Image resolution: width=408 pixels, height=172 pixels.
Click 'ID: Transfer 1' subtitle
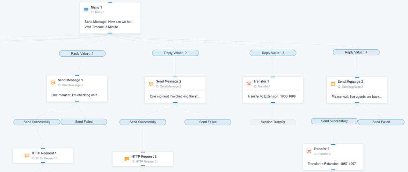point(262,86)
